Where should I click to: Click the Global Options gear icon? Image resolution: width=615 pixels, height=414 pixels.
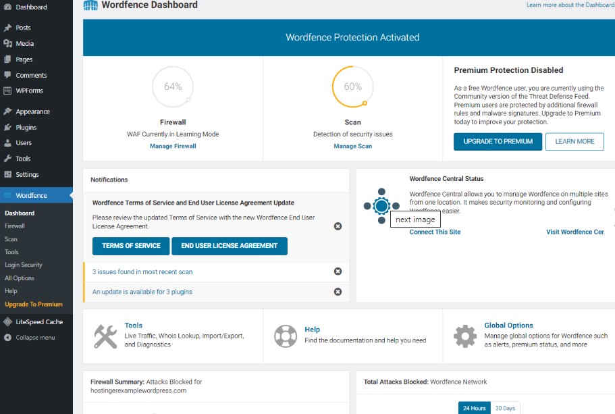(465, 336)
